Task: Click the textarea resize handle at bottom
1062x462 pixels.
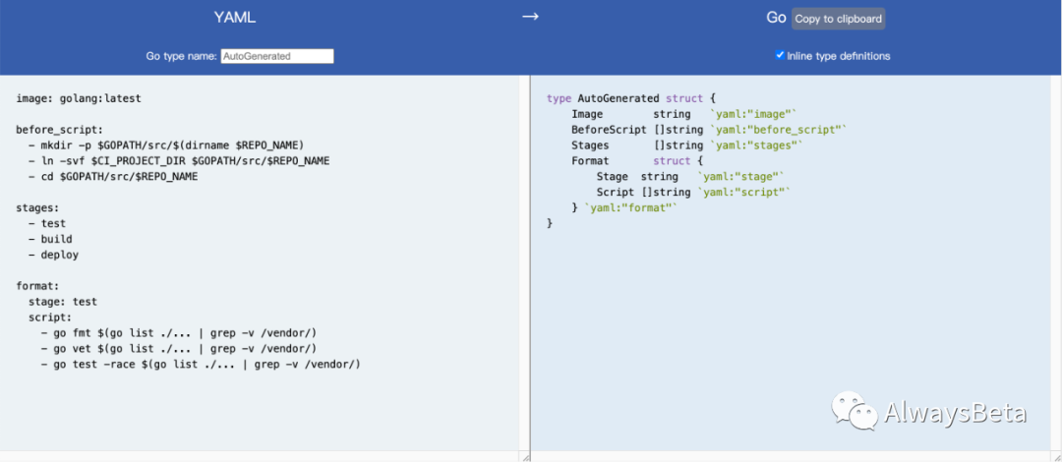Action: 524,456
